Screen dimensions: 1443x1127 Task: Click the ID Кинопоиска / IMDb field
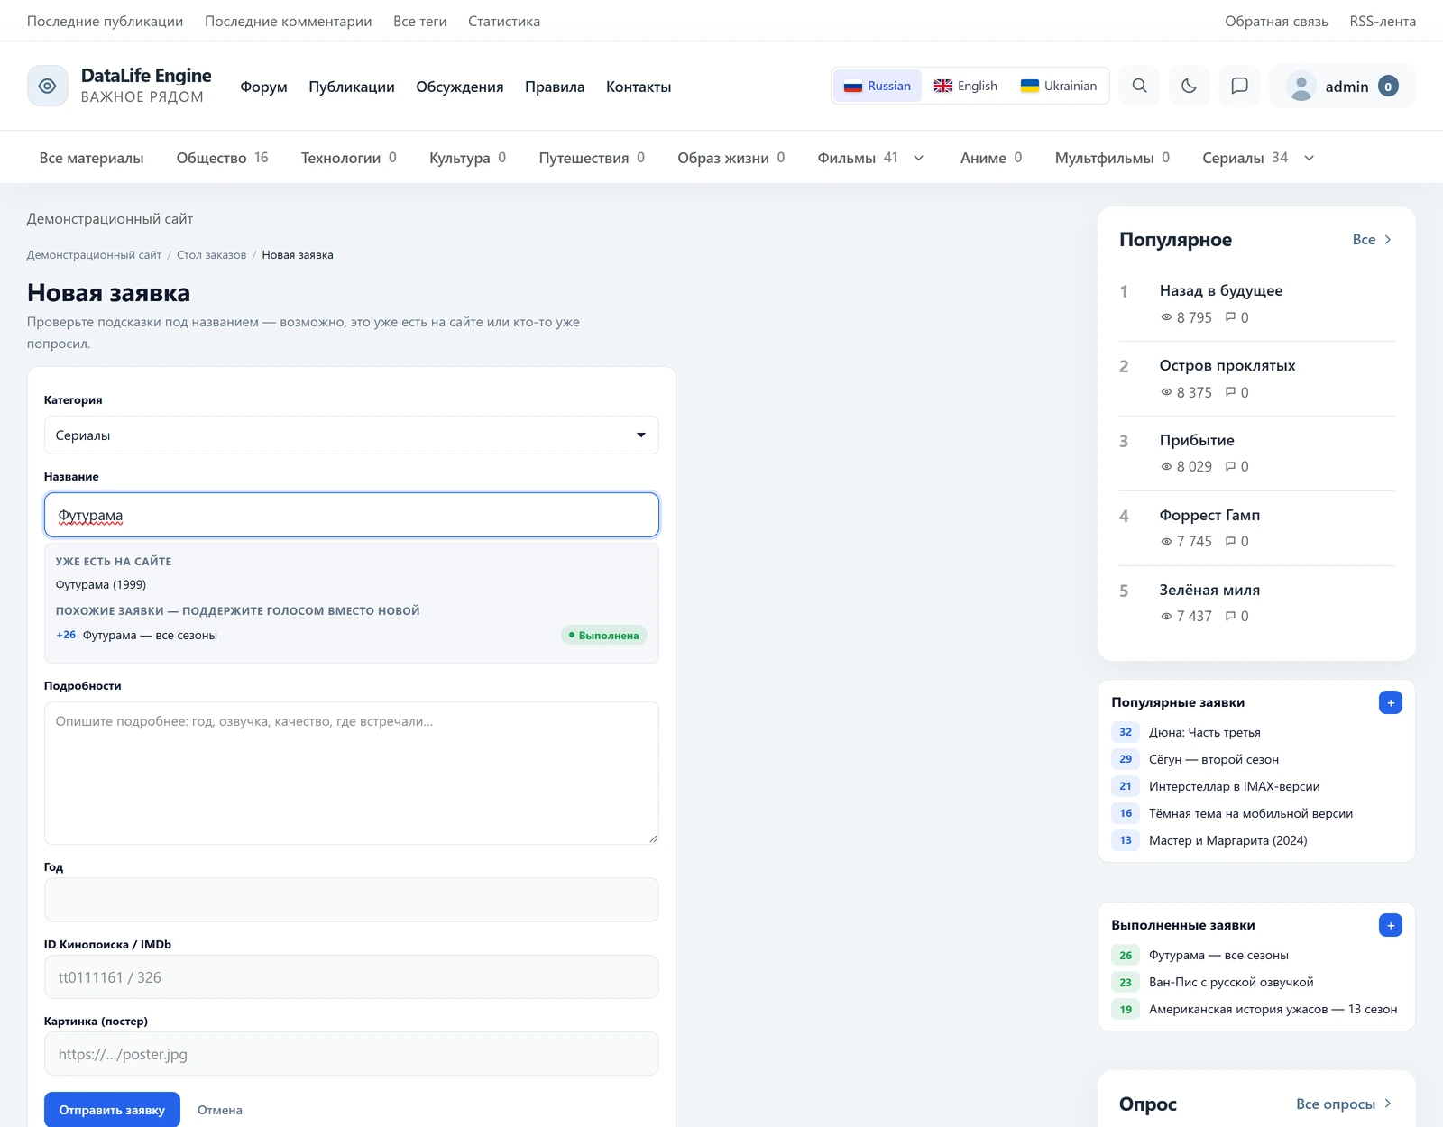[x=352, y=977]
